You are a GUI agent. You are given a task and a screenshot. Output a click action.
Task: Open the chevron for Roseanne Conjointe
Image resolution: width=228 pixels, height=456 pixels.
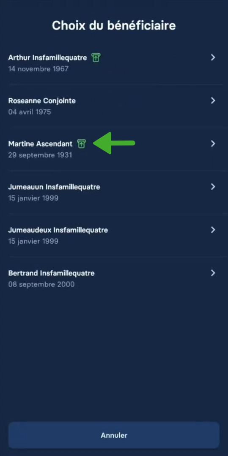(213, 101)
